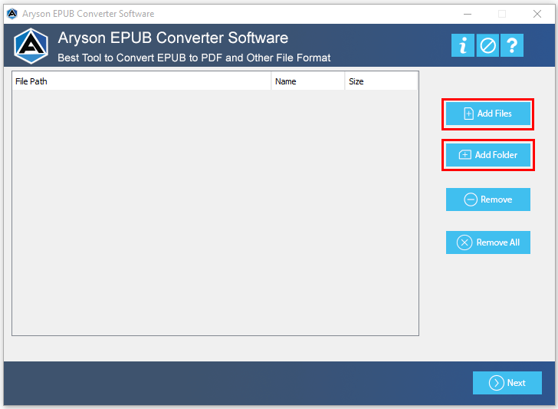558x409 pixels.
Task: Click the Aryson hexagon logo in header
Action: point(31,46)
